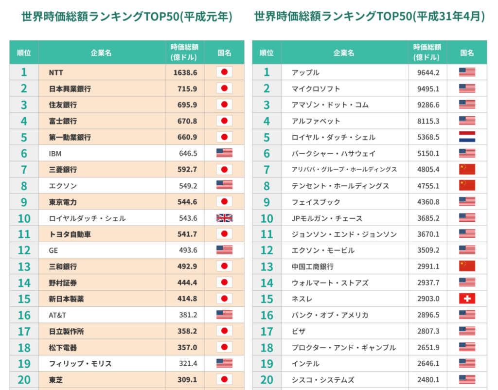This screenshot has width=498, height=390.
Task: Select the Japan flag beside 松下電器
Action: [224, 347]
